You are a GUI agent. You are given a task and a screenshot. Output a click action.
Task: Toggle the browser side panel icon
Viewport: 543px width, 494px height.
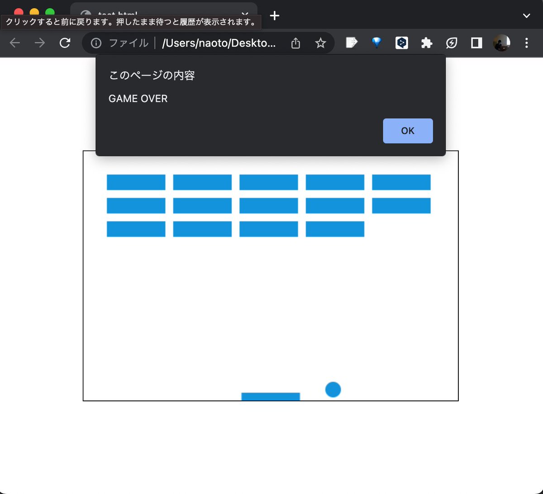[x=476, y=43]
